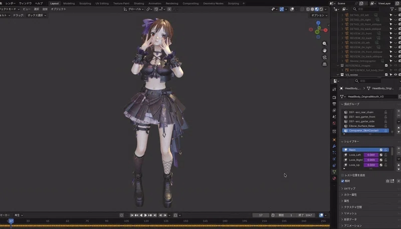This screenshot has height=229, width=401.
Task: Collapse the シェイプキー panel
Action: click(350, 141)
